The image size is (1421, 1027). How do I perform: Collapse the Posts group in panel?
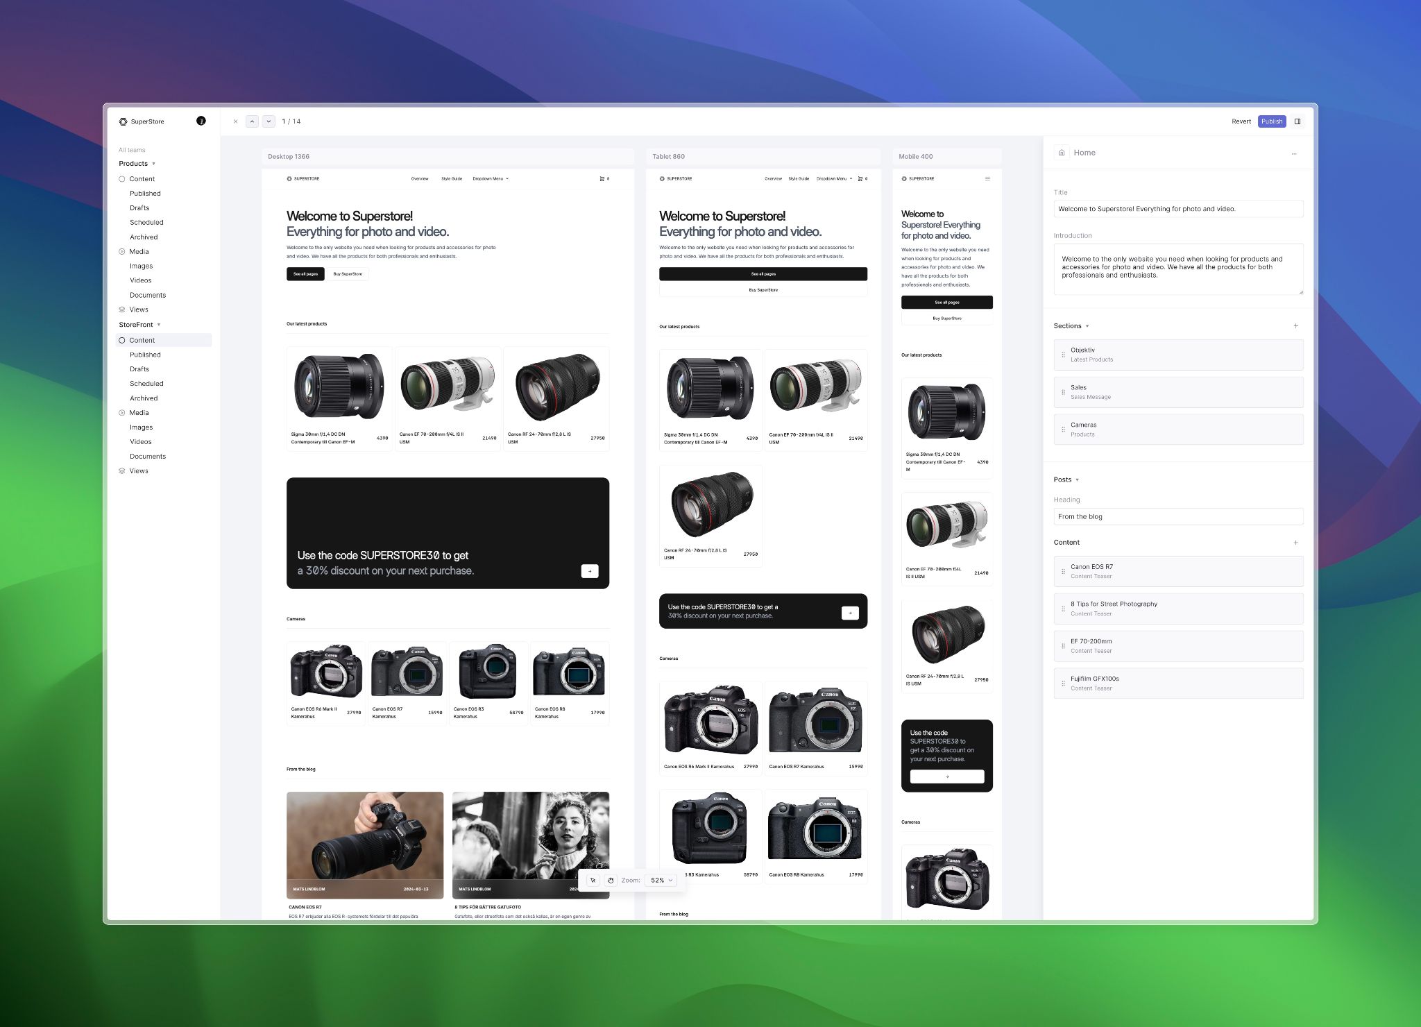pyautogui.click(x=1077, y=480)
